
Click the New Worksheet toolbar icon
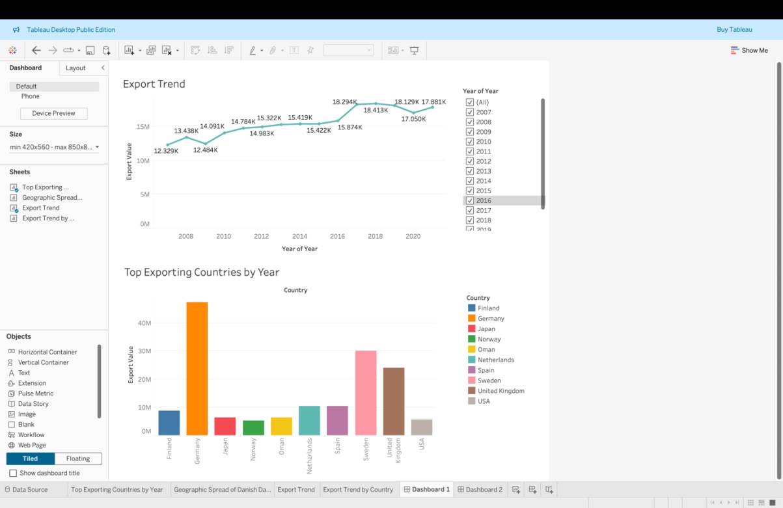129,50
